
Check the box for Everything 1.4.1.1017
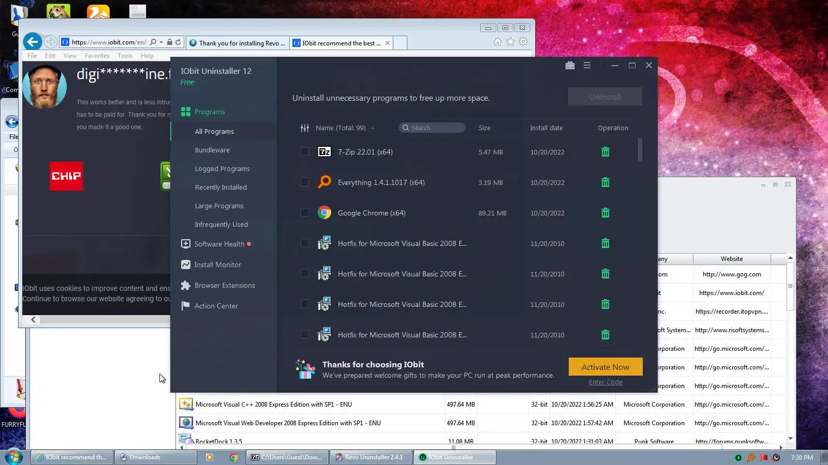(305, 182)
